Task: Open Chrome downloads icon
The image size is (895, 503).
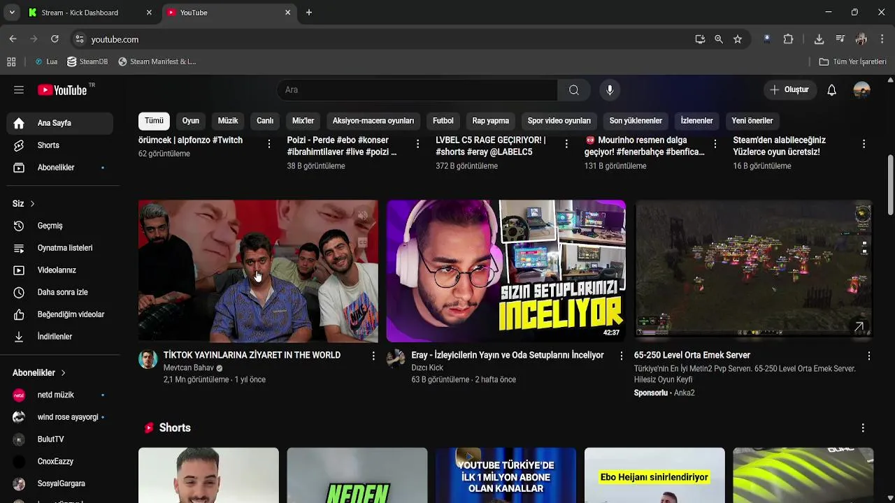Action: point(819,39)
